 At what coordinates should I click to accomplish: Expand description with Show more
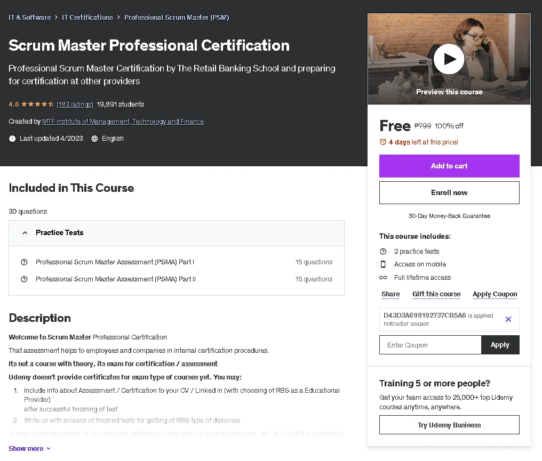(x=29, y=448)
